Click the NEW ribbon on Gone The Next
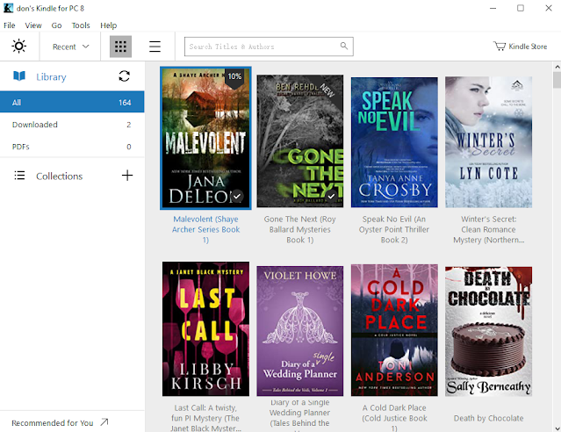The width and height of the screenshot is (561, 432). click(x=327, y=90)
